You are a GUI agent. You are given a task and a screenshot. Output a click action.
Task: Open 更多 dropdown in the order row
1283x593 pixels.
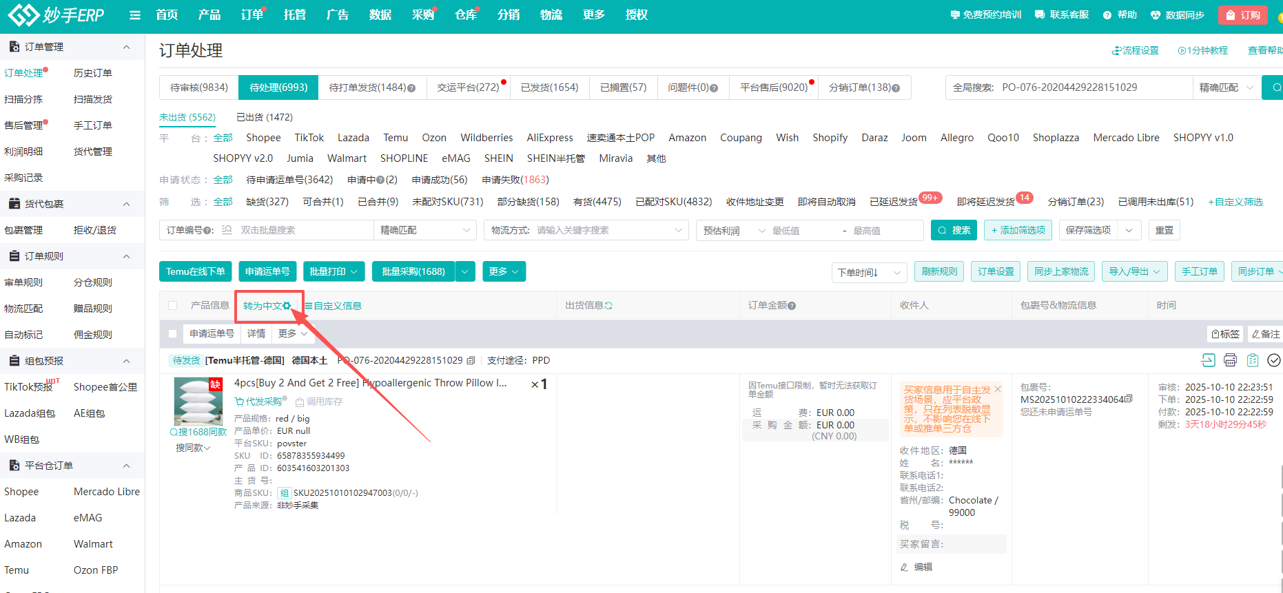pos(293,333)
